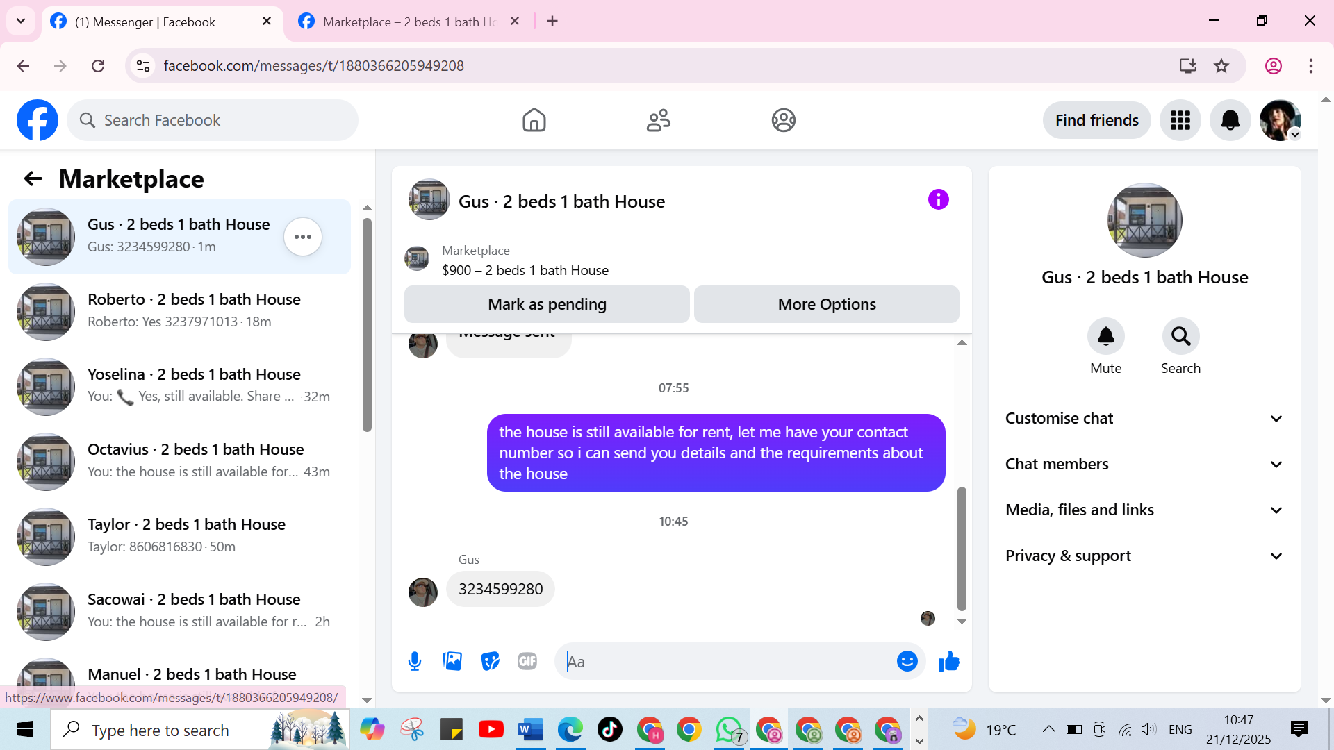Click Mark as pending button

(547, 304)
